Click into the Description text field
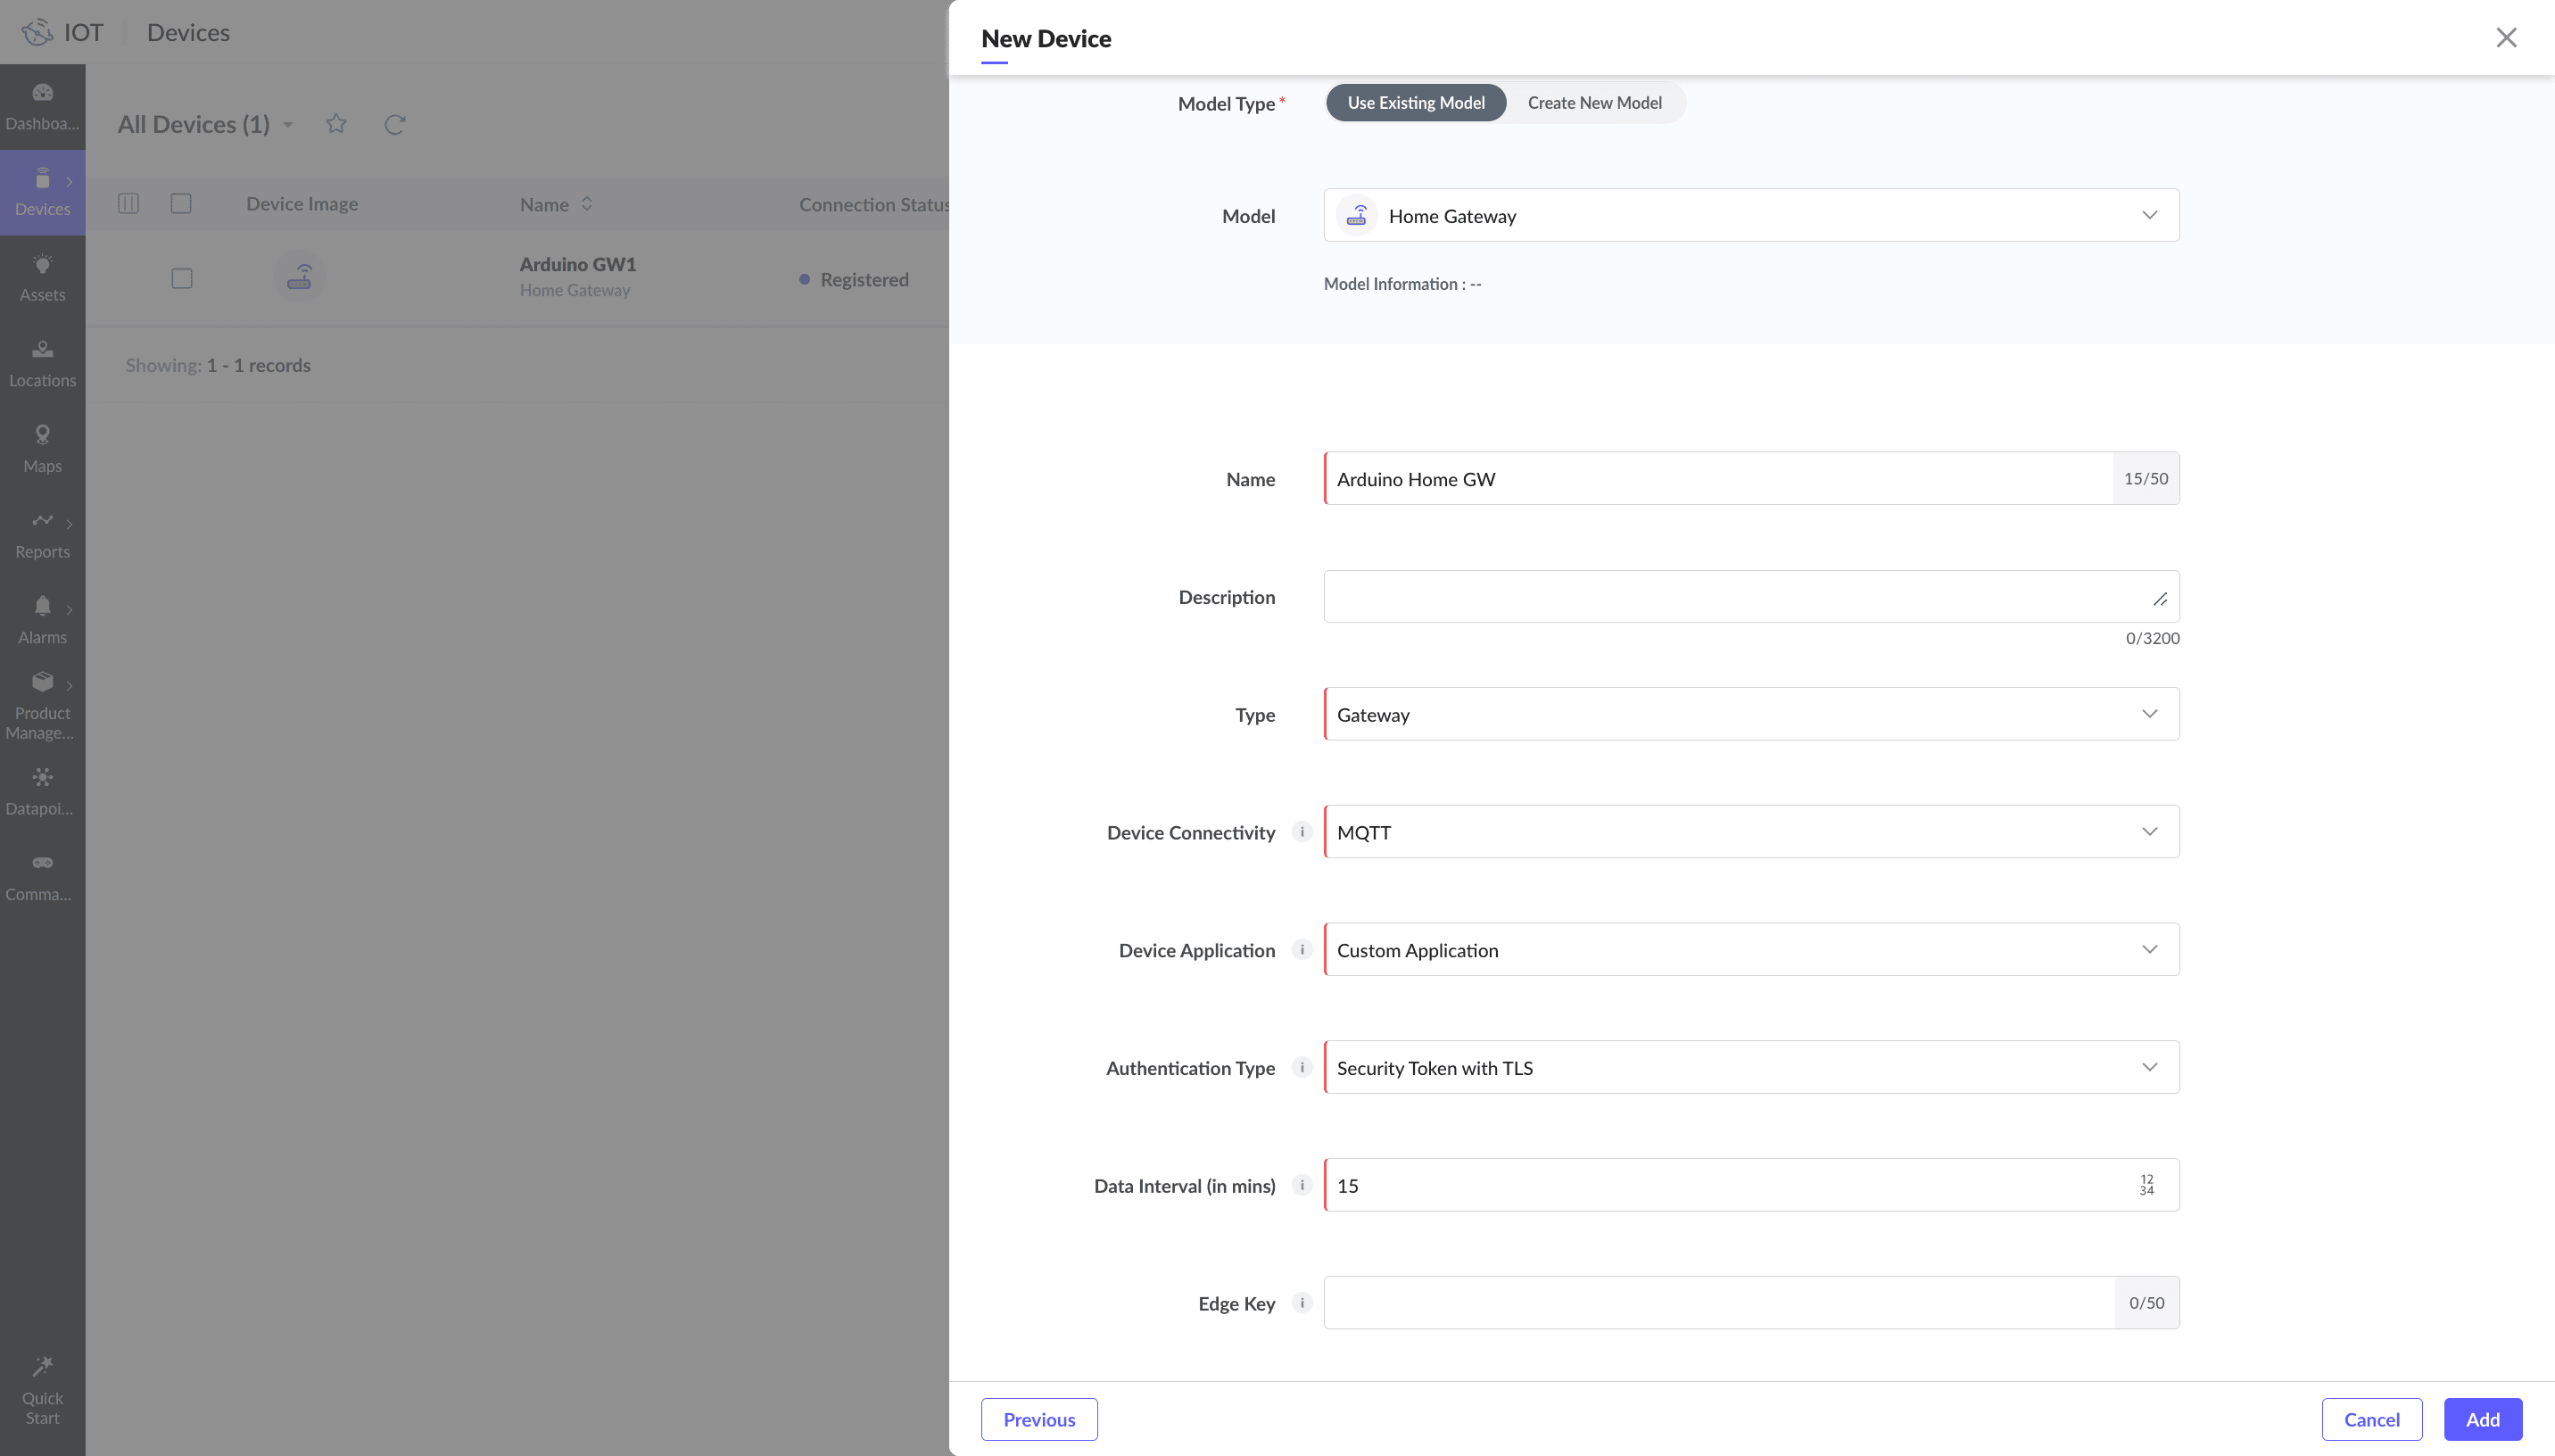Viewport: 2555px width, 1456px height. coord(1740,597)
